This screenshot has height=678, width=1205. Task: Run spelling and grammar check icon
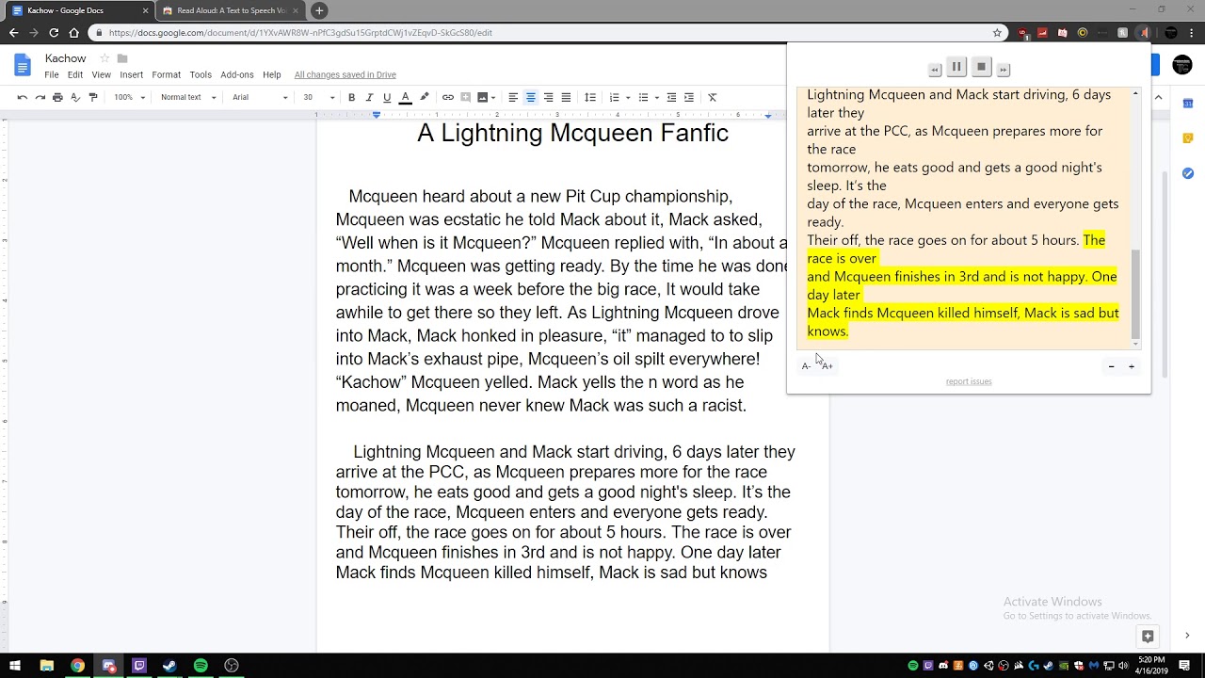pyautogui.click(x=75, y=97)
